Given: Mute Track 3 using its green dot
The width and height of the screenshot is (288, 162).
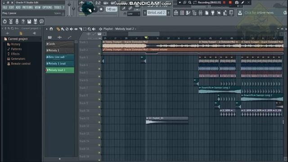Looking at the screenshot, I should [99, 61].
